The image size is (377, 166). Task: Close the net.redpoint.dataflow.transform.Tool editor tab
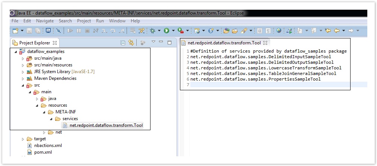(x=265, y=43)
